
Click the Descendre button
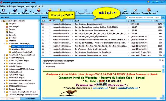click(x=30, y=99)
